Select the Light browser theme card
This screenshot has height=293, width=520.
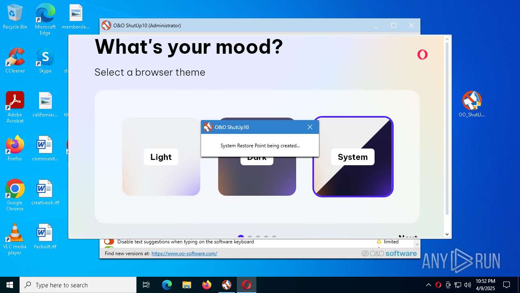[x=161, y=157]
